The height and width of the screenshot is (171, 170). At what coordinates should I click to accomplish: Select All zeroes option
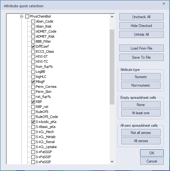point(141,141)
